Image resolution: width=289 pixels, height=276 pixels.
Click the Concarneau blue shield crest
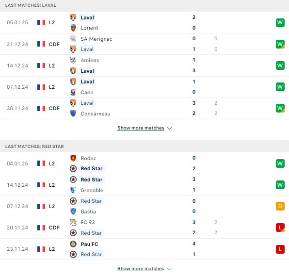(x=73, y=114)
